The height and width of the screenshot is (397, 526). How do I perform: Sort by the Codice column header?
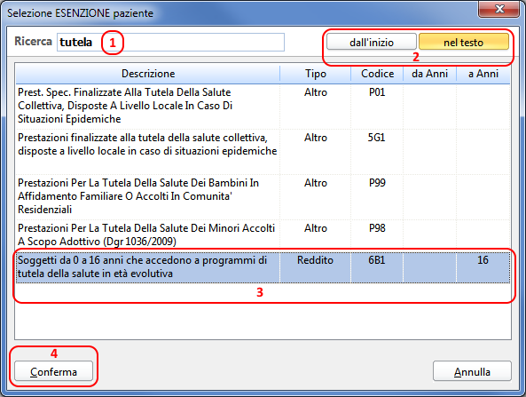tap(377, 74)
